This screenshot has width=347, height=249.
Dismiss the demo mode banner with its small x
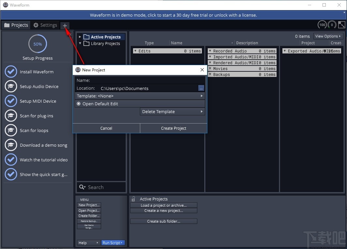pos(344,13)
